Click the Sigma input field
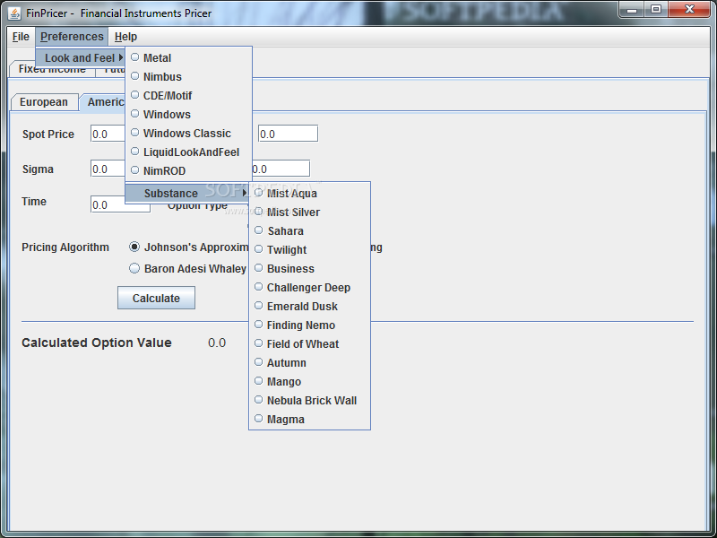717x538 pixels. pos(108,169)
